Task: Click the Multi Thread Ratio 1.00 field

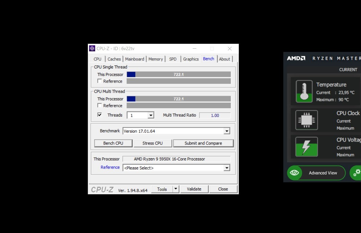Action: click(x=215, y=115)
